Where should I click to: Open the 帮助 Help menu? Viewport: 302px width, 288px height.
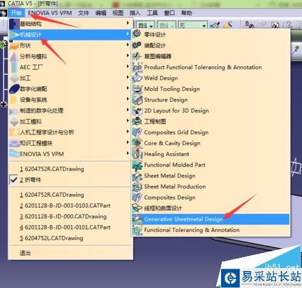[187, 13]
